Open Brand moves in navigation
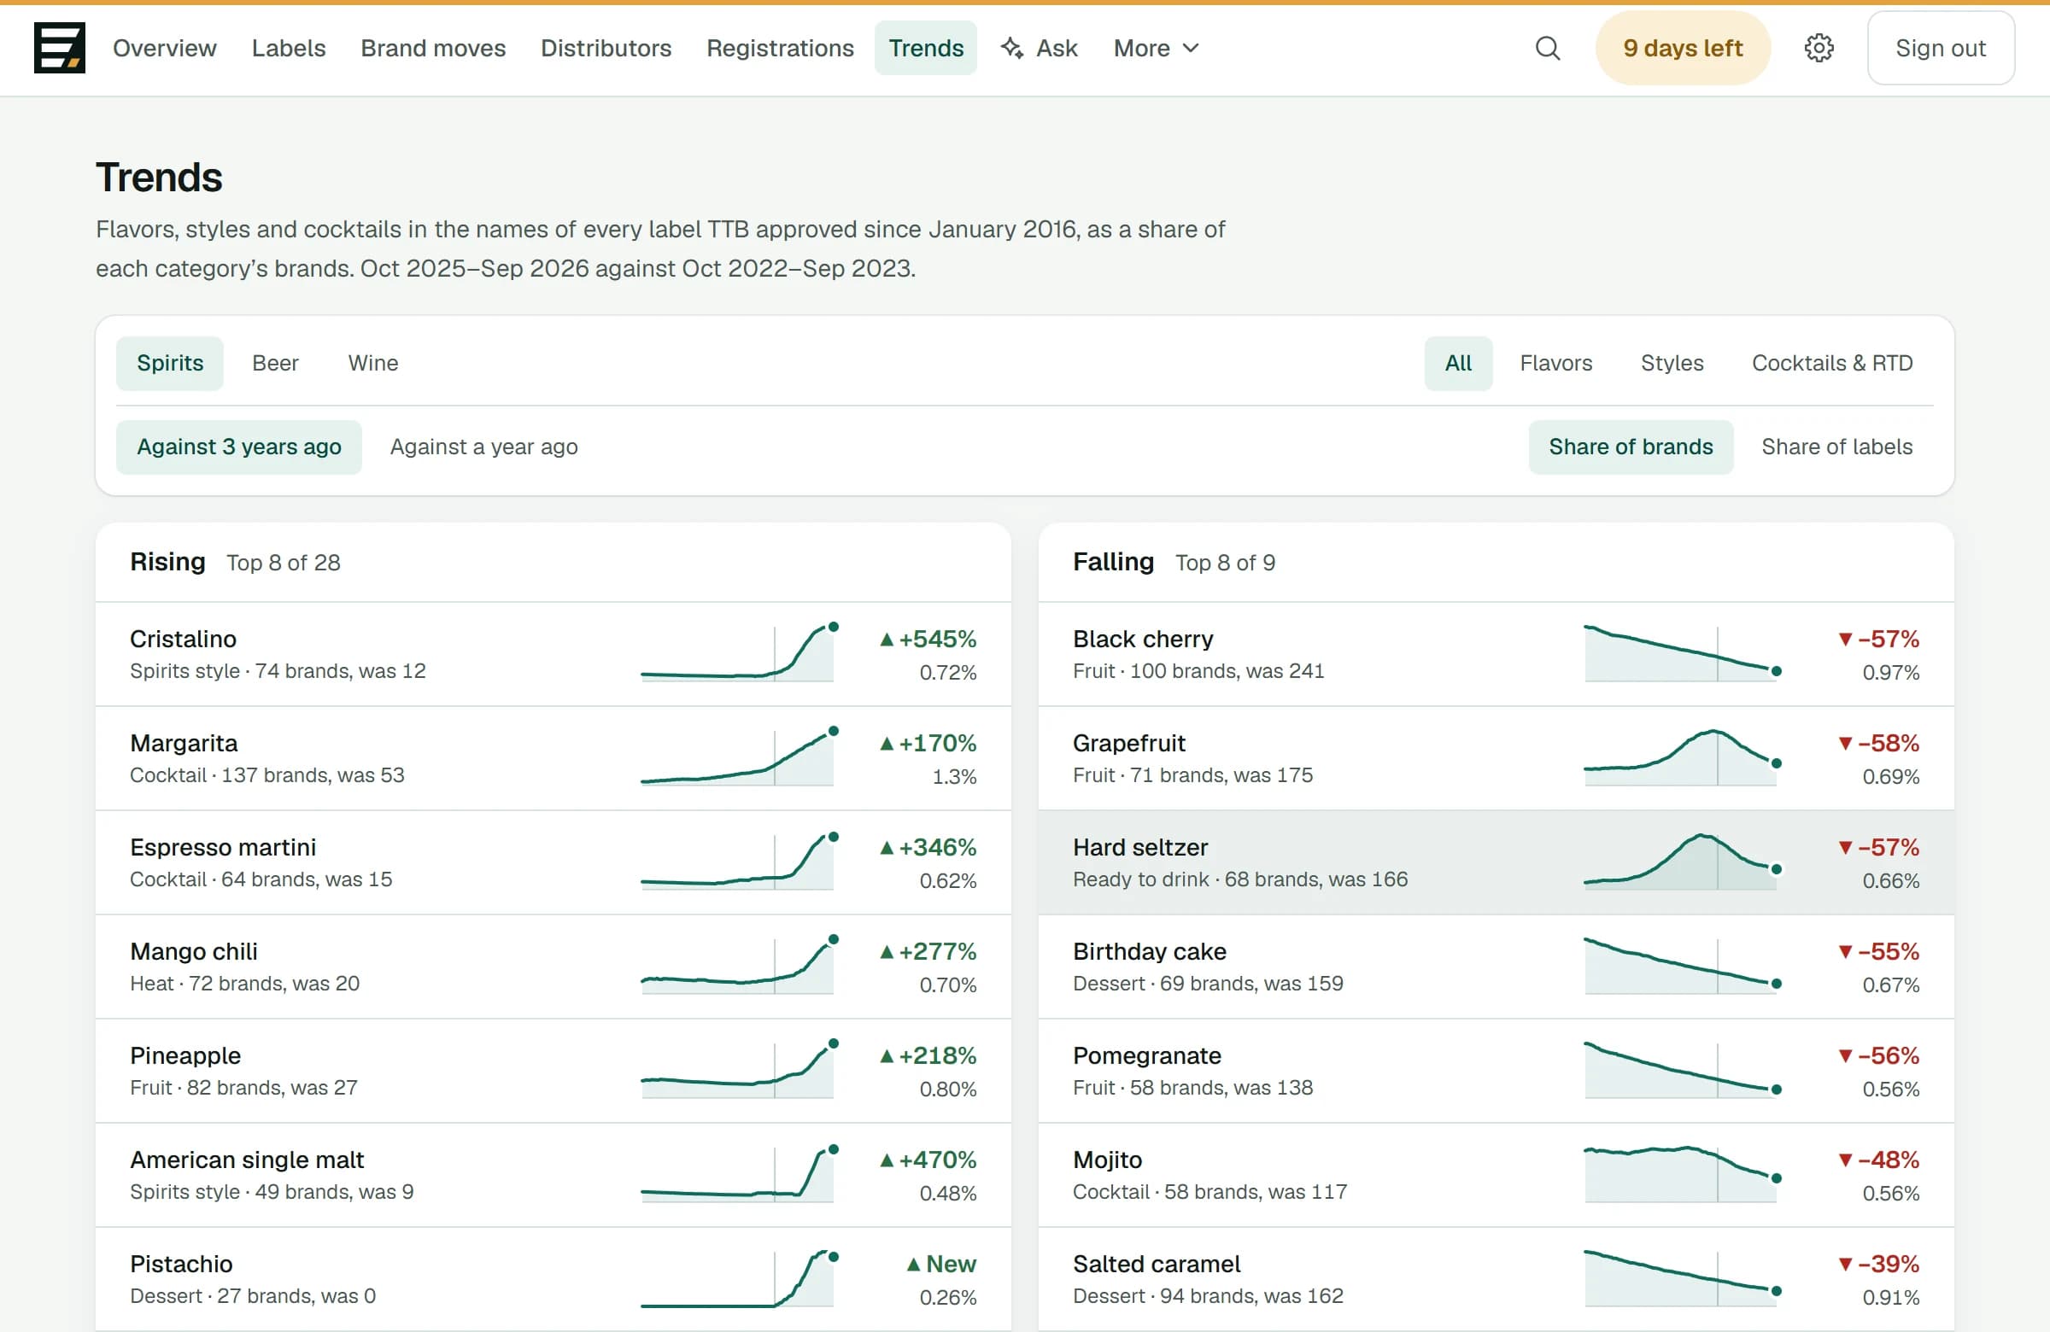2050x1332 pixels. 433,48
